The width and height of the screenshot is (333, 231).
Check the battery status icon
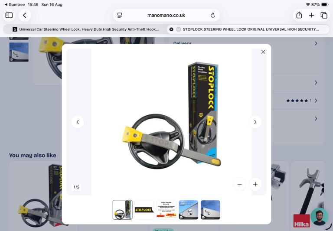pos(325,4)
